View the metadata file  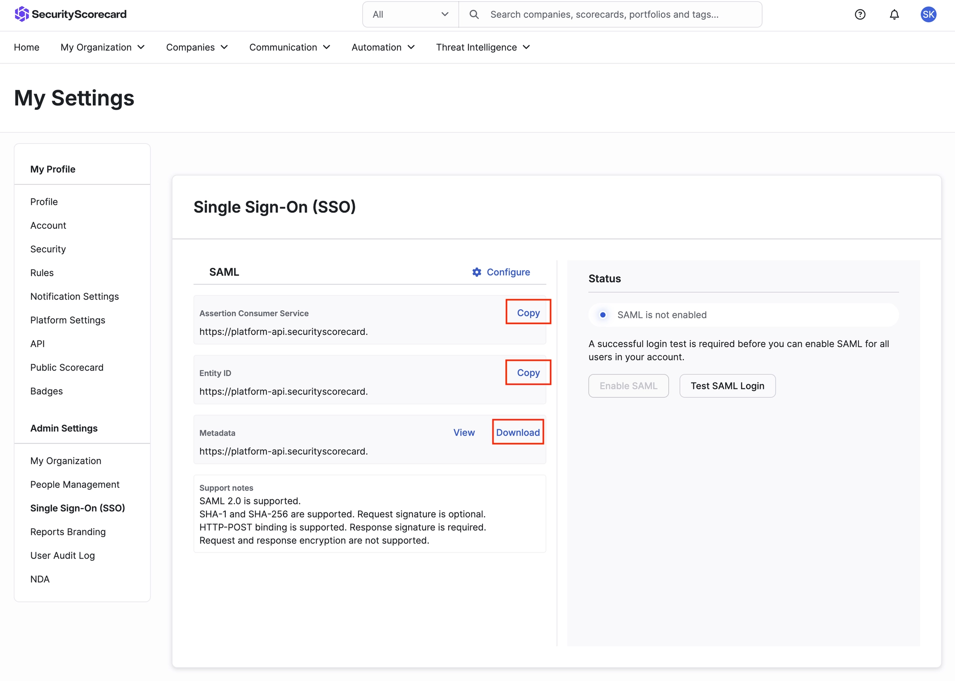click(x=464, y=432)
